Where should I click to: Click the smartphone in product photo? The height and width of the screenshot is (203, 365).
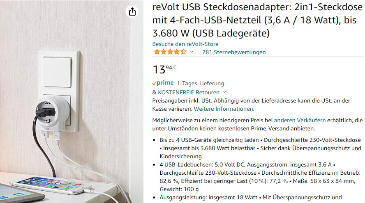[x=53, y=185]
